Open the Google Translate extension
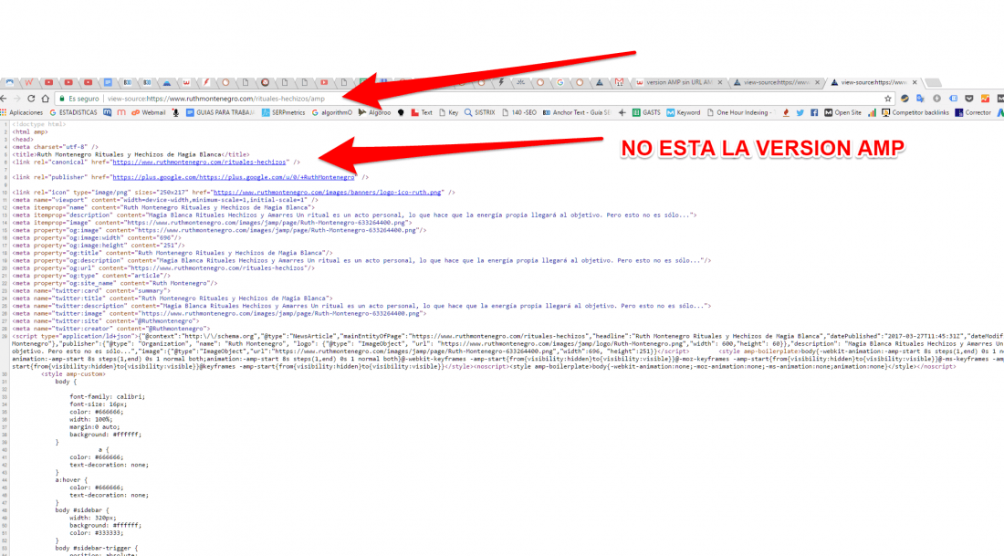 pos(920,99)
